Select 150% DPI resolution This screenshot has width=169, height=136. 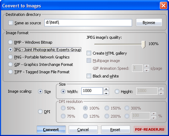click(x=107, y=108)
